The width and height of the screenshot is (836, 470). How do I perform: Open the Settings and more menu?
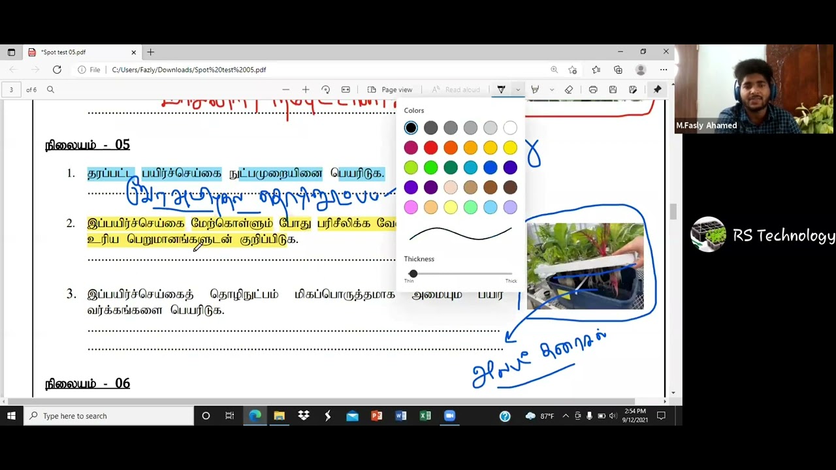click(664, 70)
